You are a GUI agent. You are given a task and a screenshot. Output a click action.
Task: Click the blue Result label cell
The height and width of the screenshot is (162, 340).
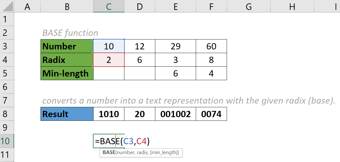(x=67, y=114)
